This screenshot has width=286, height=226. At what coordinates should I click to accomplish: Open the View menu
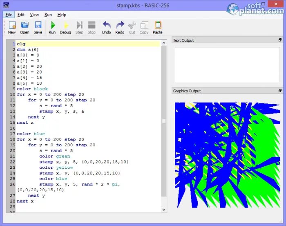34,15
